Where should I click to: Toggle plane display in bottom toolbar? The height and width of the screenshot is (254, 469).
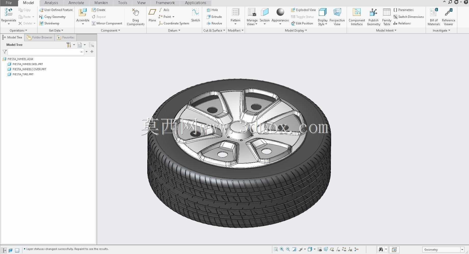[x=332, y=249]
